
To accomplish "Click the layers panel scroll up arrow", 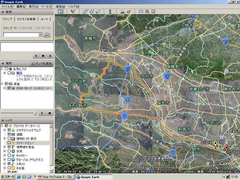I will [x=51, y=126].
